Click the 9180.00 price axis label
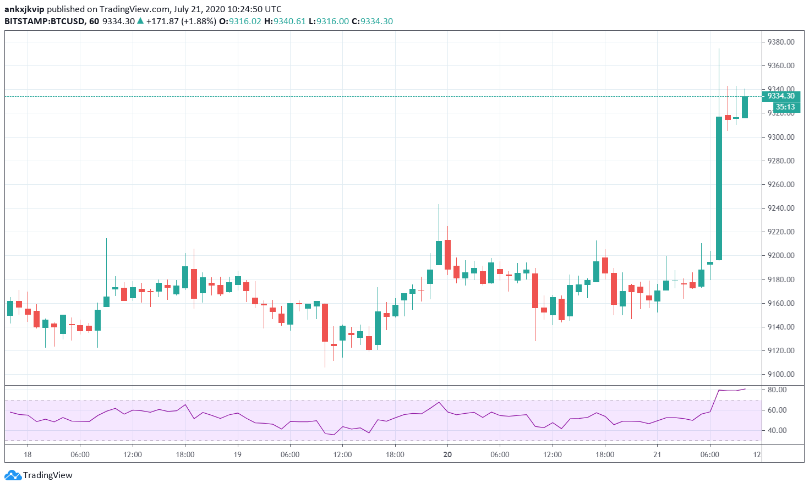 pyautogui.click(x=780, y=279)
